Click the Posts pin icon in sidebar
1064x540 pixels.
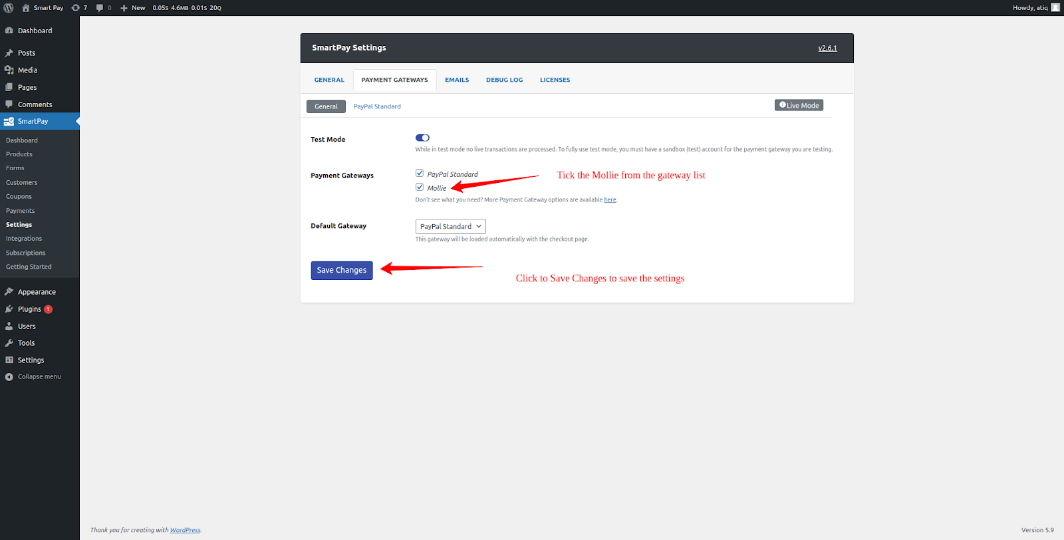(x=9, y=53)
